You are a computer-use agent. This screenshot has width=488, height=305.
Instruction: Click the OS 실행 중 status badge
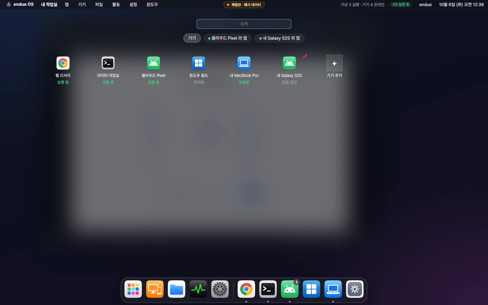401,4
